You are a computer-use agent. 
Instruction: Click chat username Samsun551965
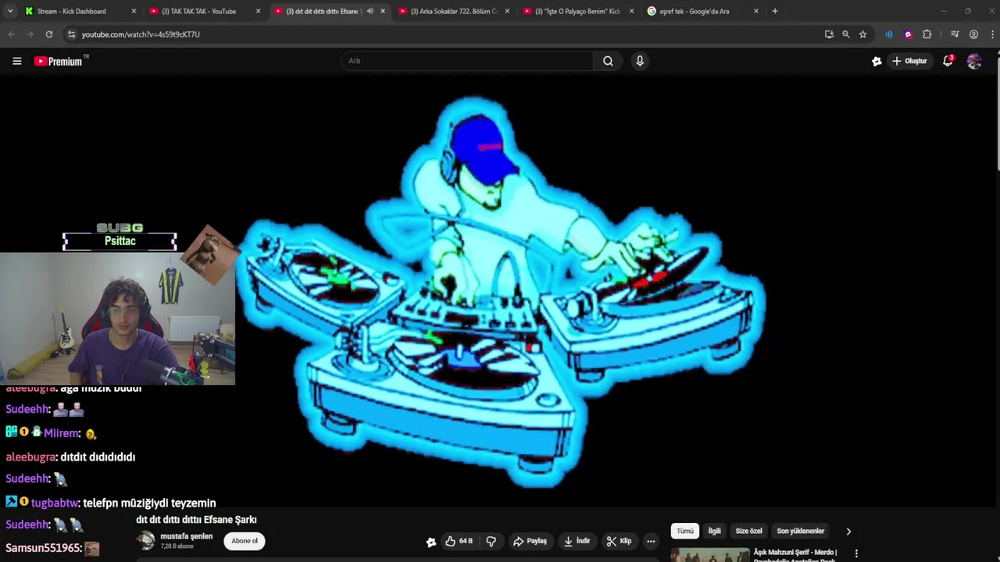pyautogui.click(x=43, y=549)
